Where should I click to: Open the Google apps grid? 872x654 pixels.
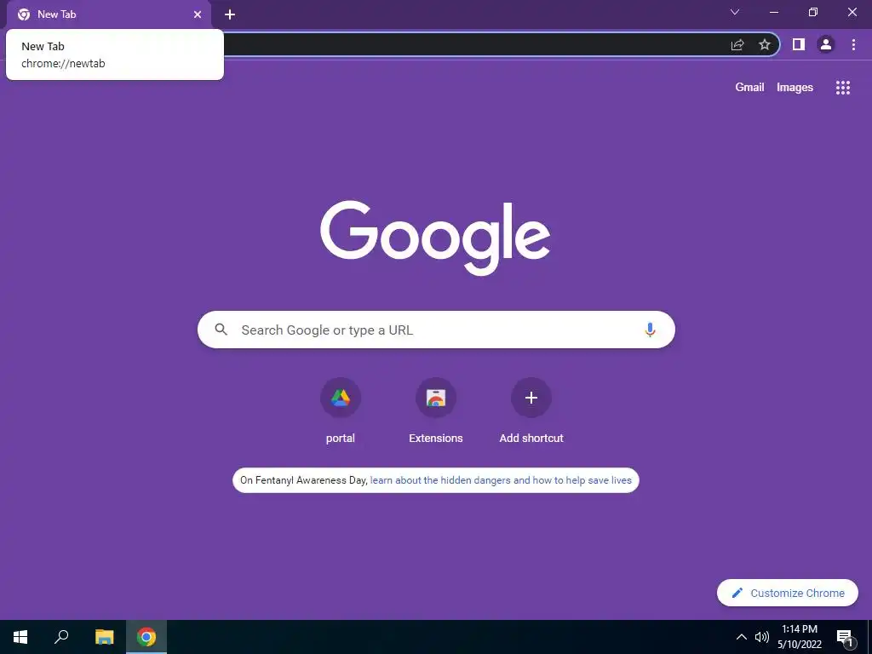(x=842, y=88)
